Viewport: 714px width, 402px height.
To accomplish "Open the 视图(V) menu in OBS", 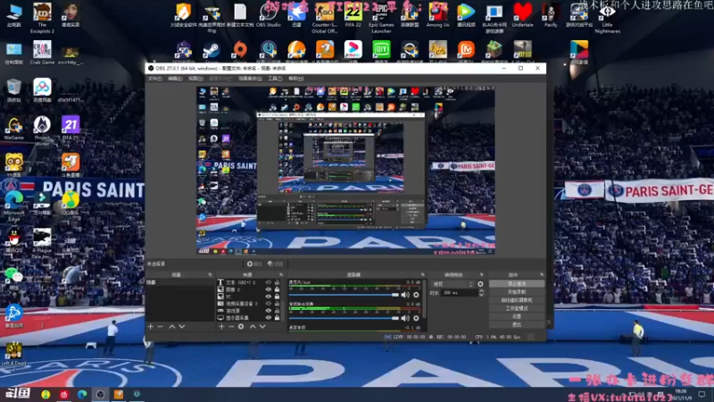I will (x=195, y=79).
